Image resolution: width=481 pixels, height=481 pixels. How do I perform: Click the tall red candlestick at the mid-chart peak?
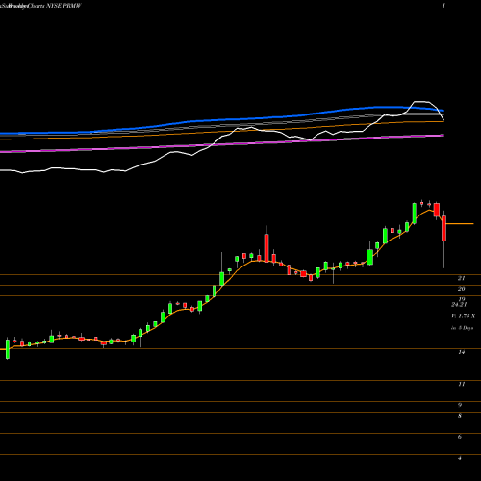pyautogui.click(x=266, y=248)
